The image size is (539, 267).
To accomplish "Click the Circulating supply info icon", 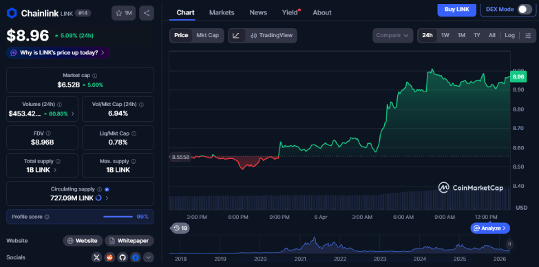I will click(x=99, y=189).
